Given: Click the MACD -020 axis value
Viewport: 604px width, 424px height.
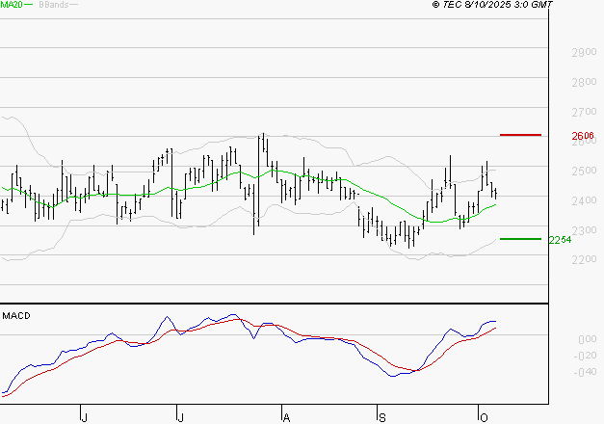Looking at the screenshot, I should pyautogui.click(x=585, y=356).
